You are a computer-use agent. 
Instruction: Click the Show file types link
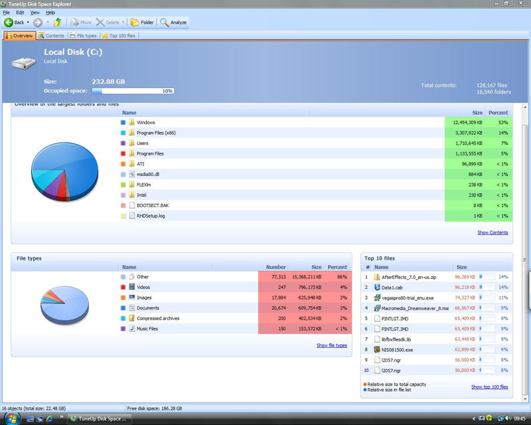(332, 345)
